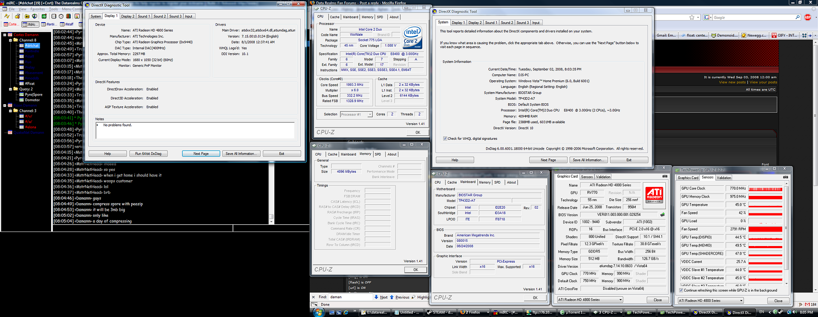Click the mIRC connect lightning icon
Screen dimensions: 818x317
[7, 17]
